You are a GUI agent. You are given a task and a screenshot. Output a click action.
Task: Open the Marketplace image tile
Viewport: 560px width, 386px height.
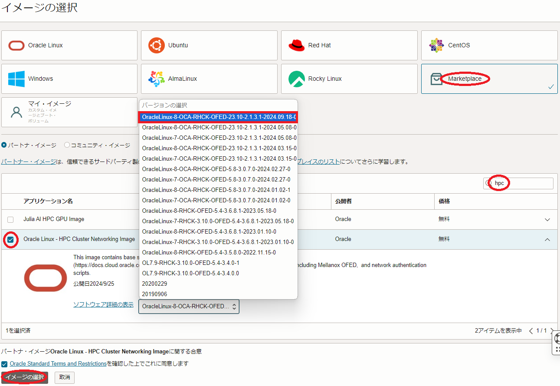pyautogui.click(x=489, y=79)
